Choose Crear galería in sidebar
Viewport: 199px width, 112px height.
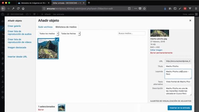(x=14, y=26)
